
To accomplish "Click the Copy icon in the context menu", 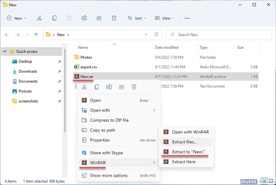I will tap(97, 87).
